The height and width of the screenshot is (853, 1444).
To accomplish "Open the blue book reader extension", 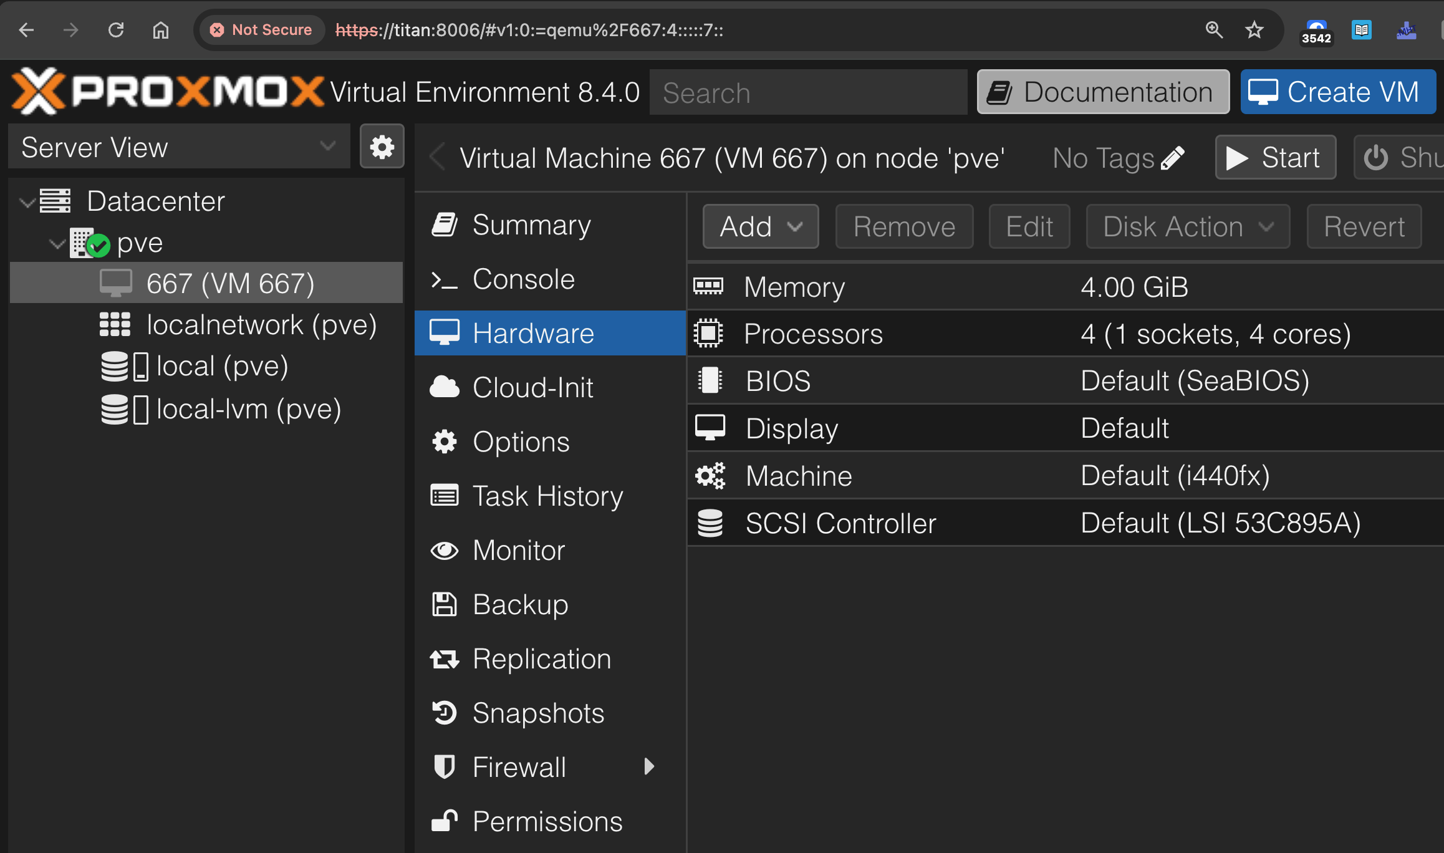I will tap(1362, 29).
